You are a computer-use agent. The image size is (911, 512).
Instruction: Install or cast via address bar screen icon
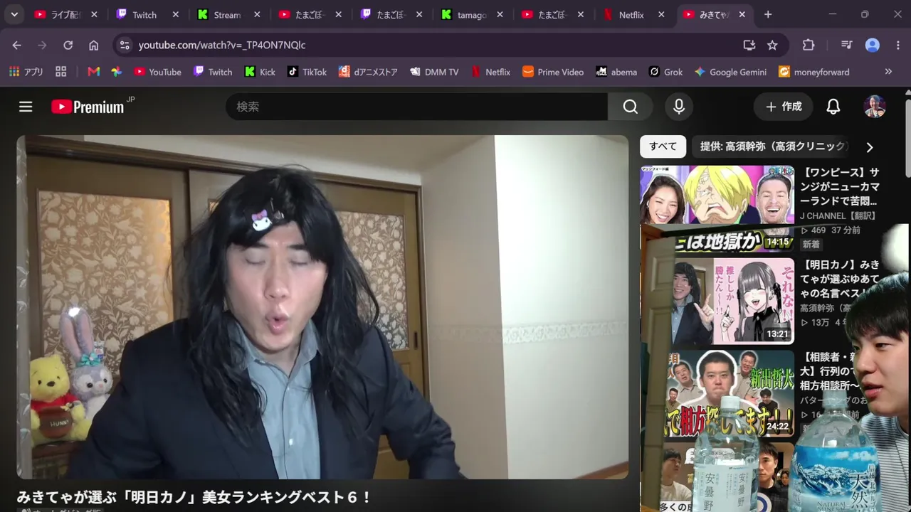(749, 45)
